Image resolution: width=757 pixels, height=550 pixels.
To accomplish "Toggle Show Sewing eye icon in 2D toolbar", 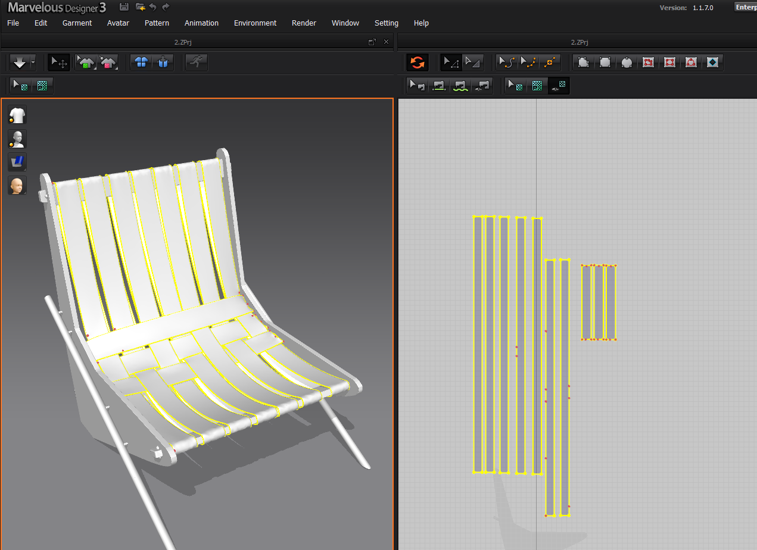I will 482,86.
